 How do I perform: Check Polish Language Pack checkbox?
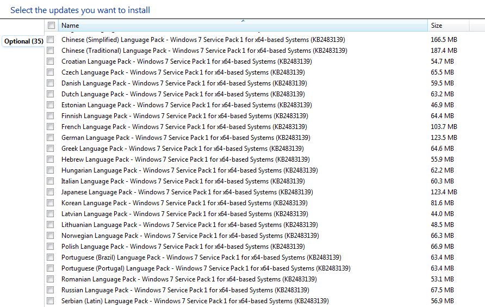coord(51,246)
